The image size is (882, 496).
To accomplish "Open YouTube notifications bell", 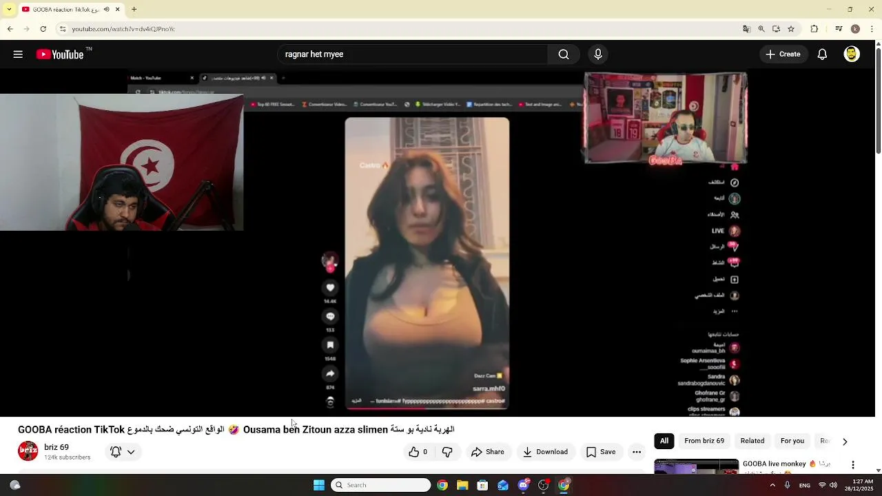I will [x=822, y=54].
